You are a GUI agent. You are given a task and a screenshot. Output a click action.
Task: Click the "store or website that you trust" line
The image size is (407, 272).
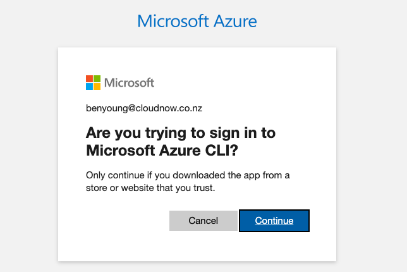click(x=150, y=188)
